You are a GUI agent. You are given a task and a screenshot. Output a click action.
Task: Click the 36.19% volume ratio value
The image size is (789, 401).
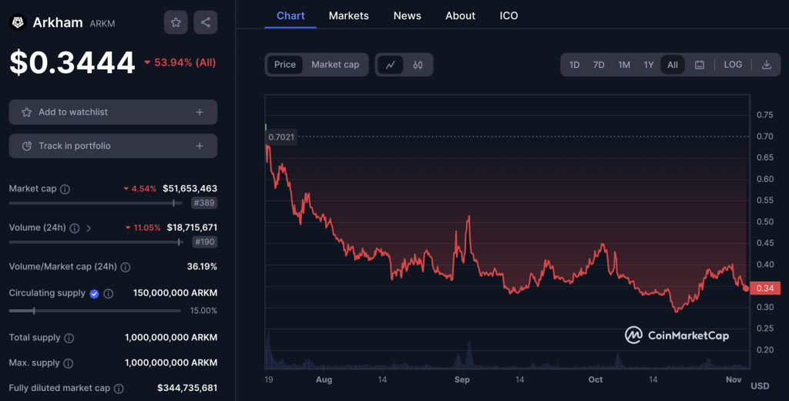click(x=202, y=267)
